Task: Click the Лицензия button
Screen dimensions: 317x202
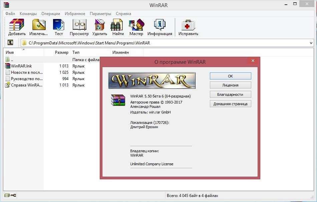Action: point(231,85)
